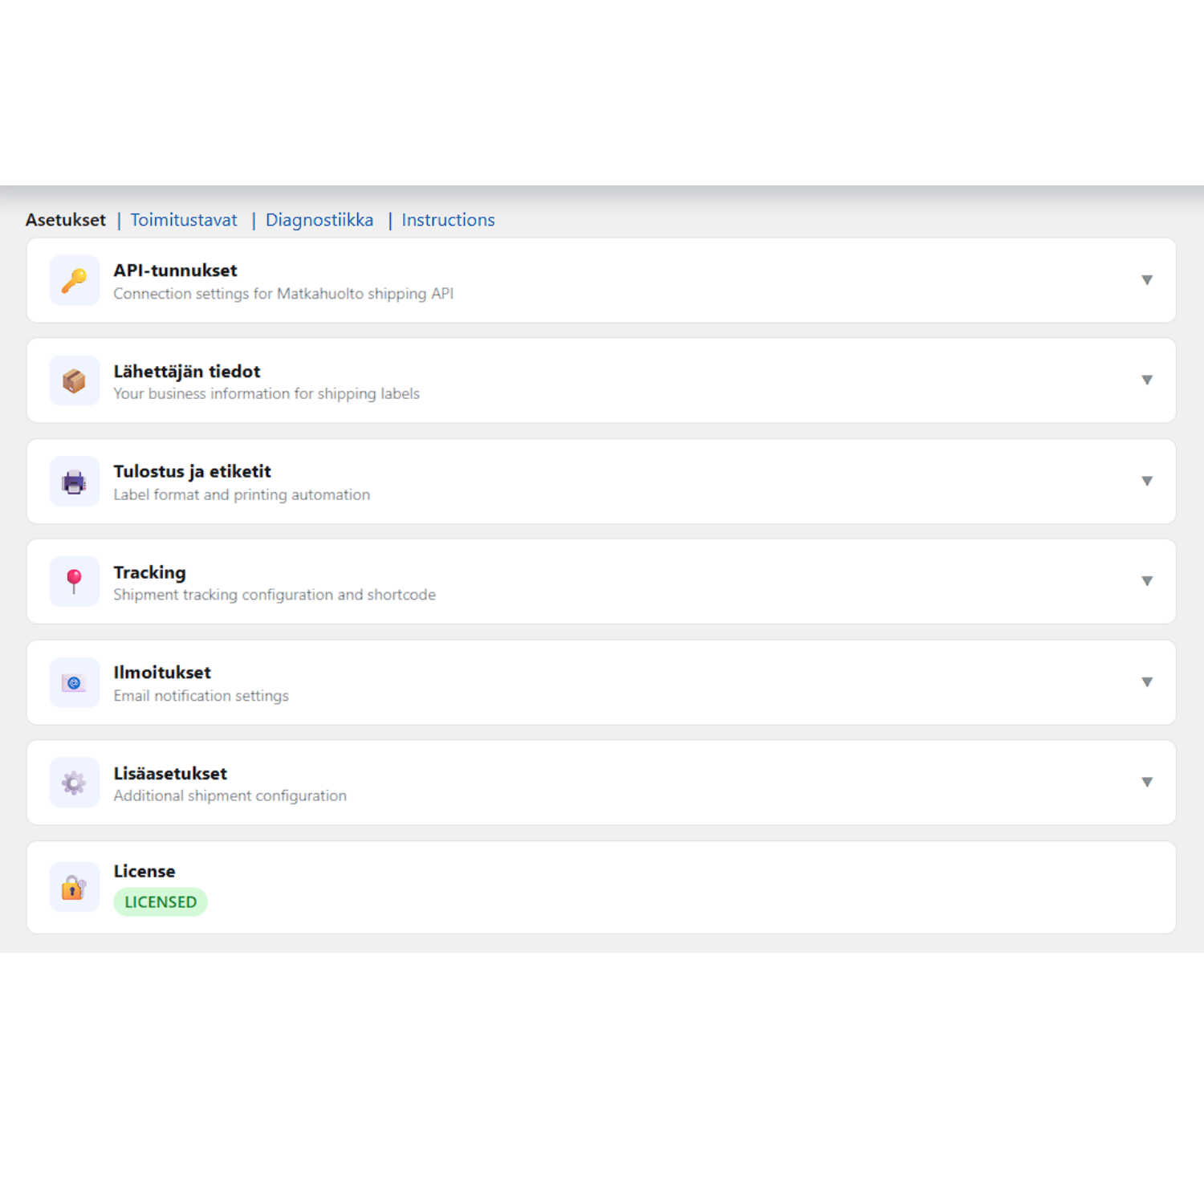
Task: Expand the Ilmoitukset section arrow
Action: pos(1147,682)
